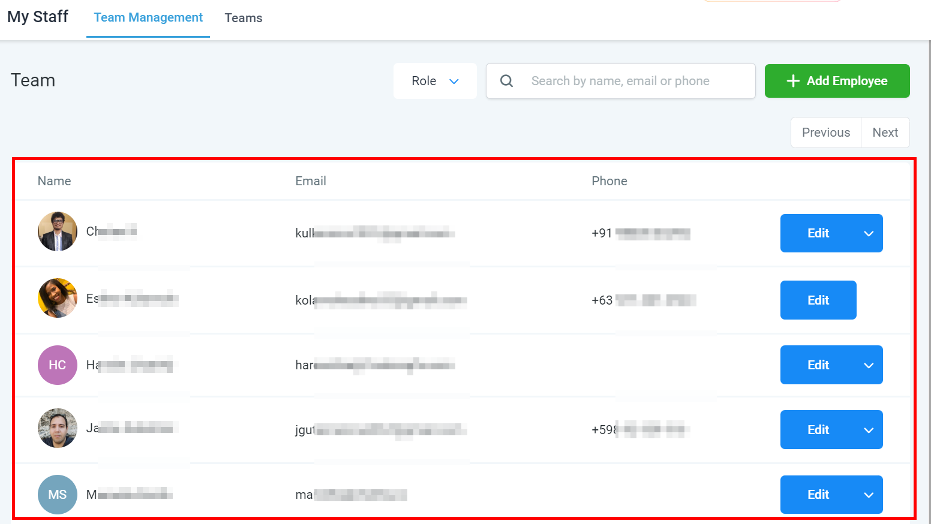Click the second row profile photo
931x524 pixels.
[58, 298]
